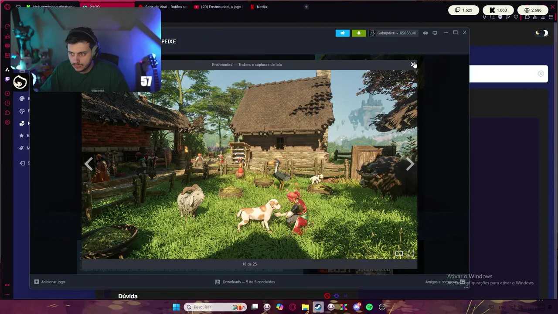Open a new browser tab
558x314 pixels.
[306, 7]
